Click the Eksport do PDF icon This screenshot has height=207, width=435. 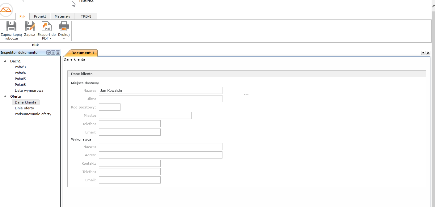(x=47, y=27)
